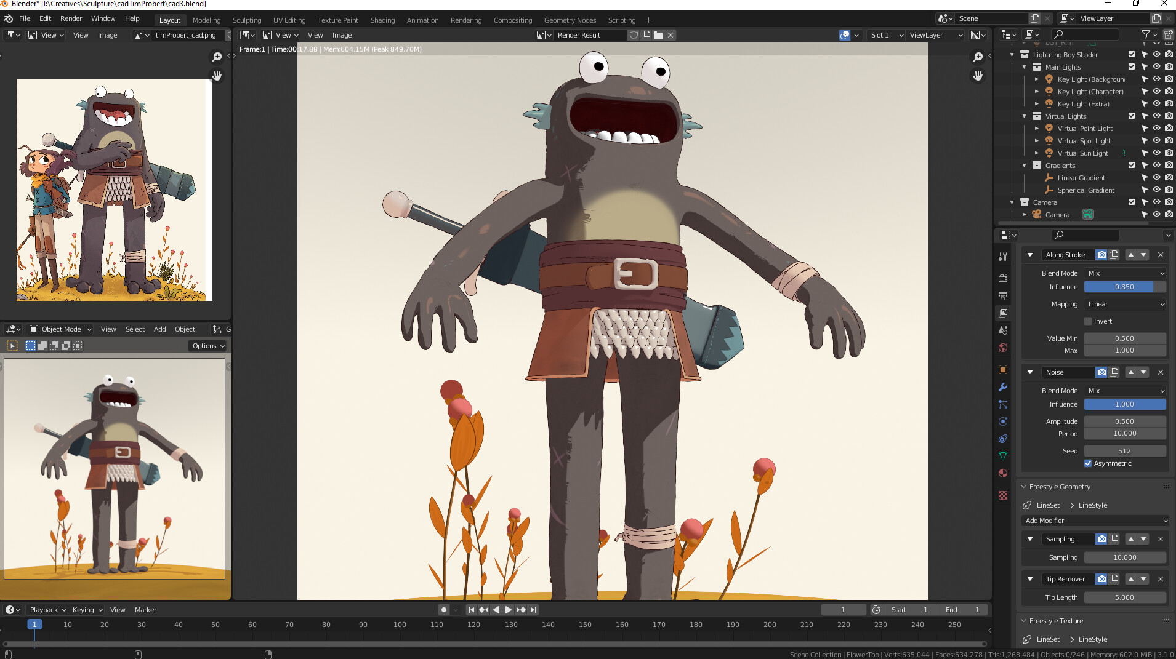Duplicate the Sampling modifier
The height and width of the screenshot is (659, 1176).
coord(1114,539)
